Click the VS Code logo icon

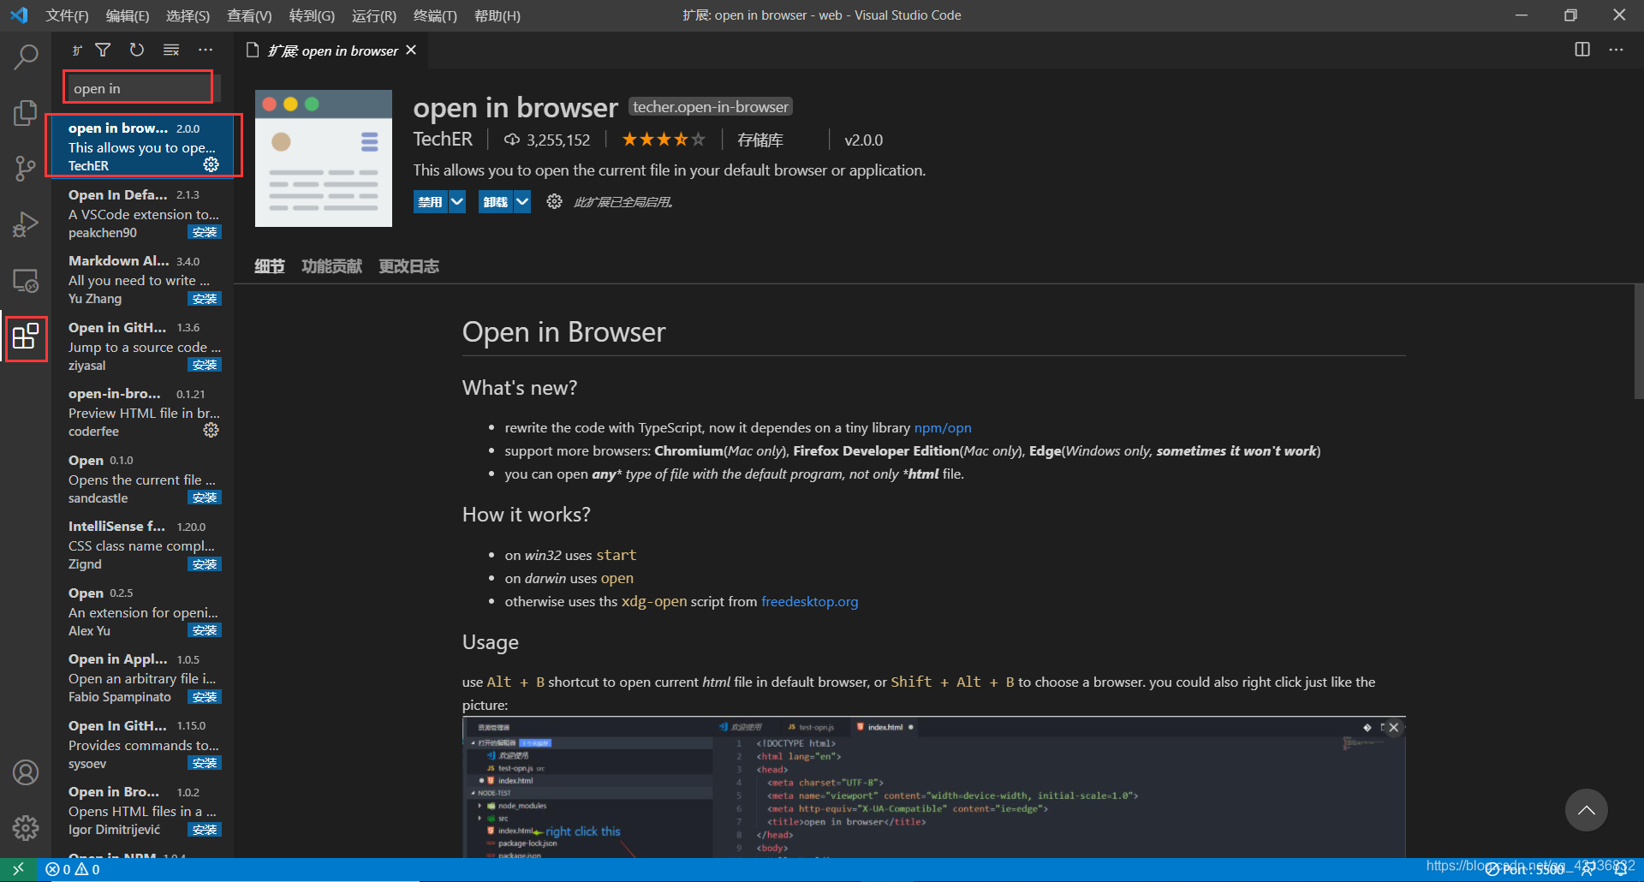tap(19, 15)
